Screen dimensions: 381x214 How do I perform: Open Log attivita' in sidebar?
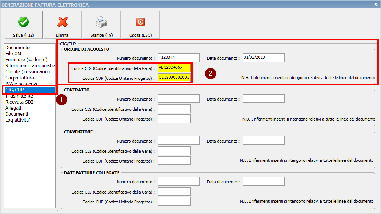(19, 120)
